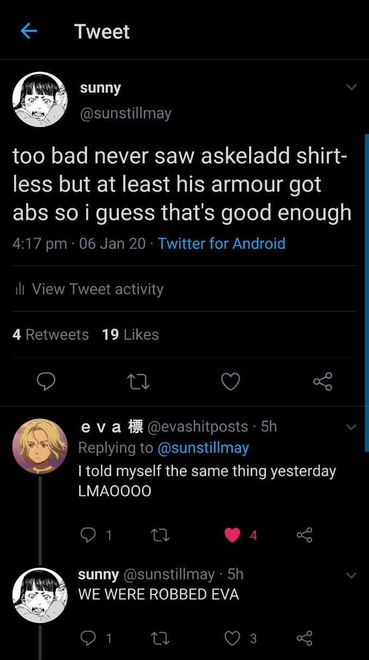Reply to sunny's main tweet
The image size is (369, 660).
pos(46,382)
